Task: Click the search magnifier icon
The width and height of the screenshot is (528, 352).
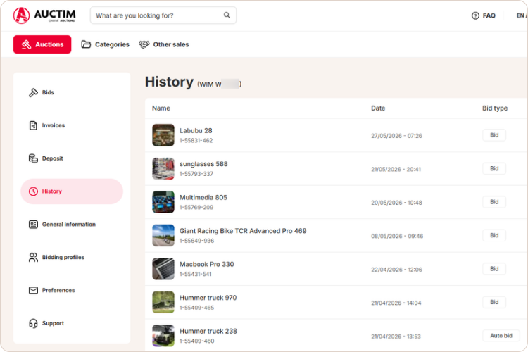Action: [x=227, y=15]
